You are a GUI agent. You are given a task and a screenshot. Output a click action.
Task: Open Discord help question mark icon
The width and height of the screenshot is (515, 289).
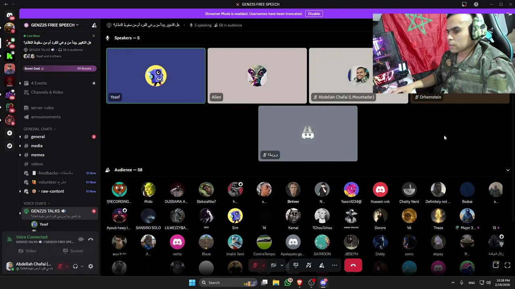[x=476, y=4]
